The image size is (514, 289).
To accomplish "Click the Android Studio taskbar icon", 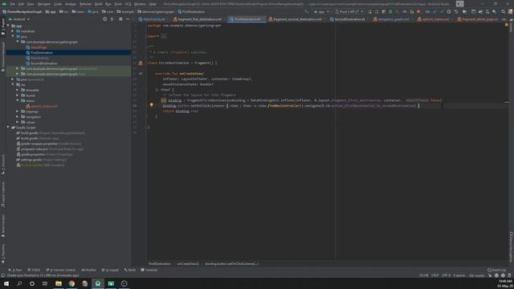I will pos(98,283).
